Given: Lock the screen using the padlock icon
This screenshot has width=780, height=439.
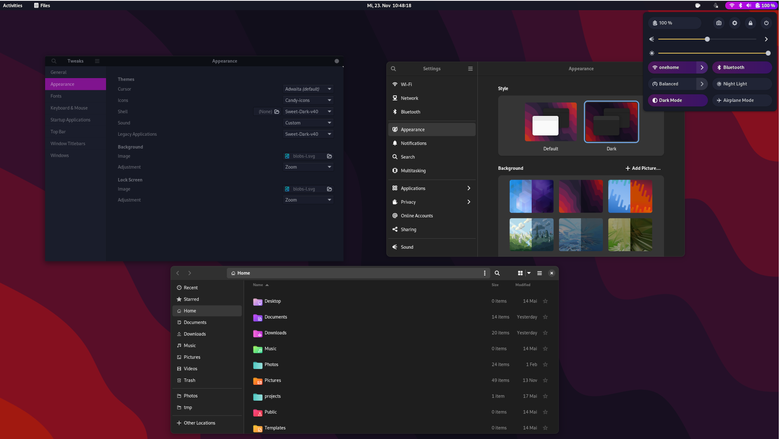Looking at the screenshot, I should pyautogui.click(x=750, y=23).
